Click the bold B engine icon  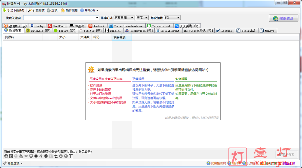click(11, 156)
